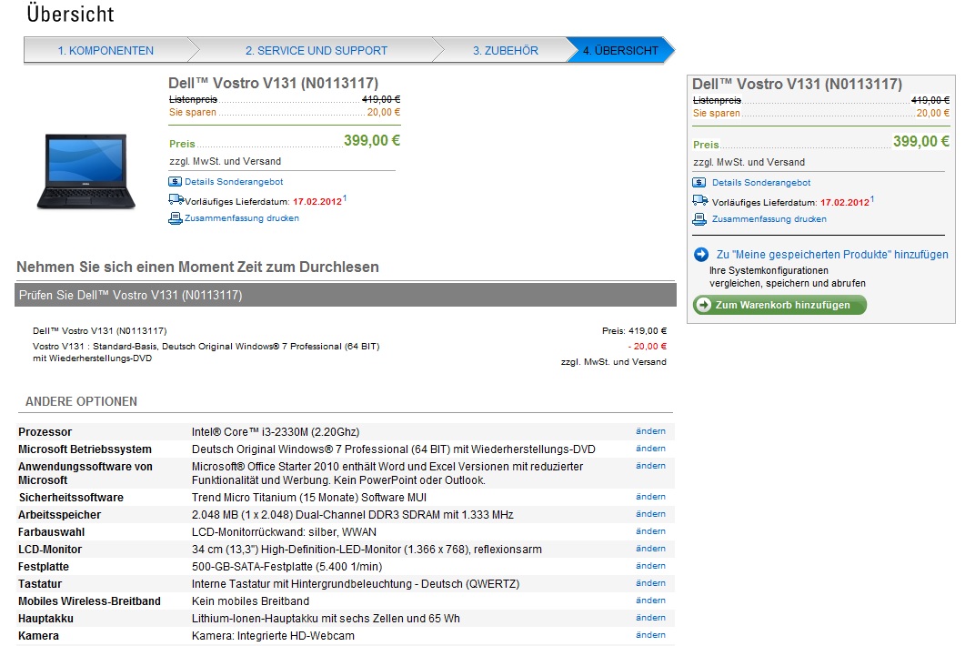This screenshot has height=646, width=975.
Task: Select step 4. Übersicht
Action: (620, 50)
